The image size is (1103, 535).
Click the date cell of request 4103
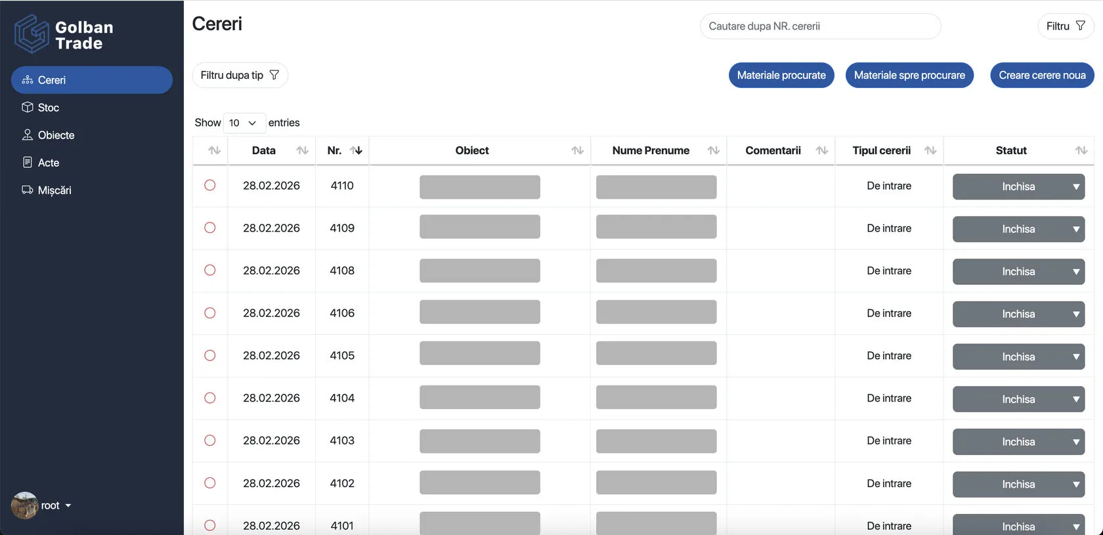(271, 440)
